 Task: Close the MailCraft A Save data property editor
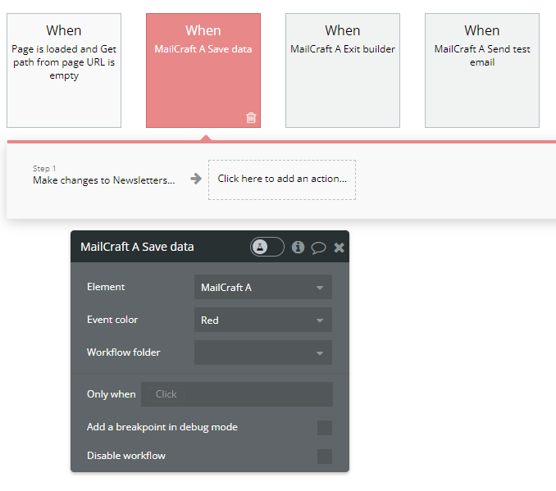339,247
